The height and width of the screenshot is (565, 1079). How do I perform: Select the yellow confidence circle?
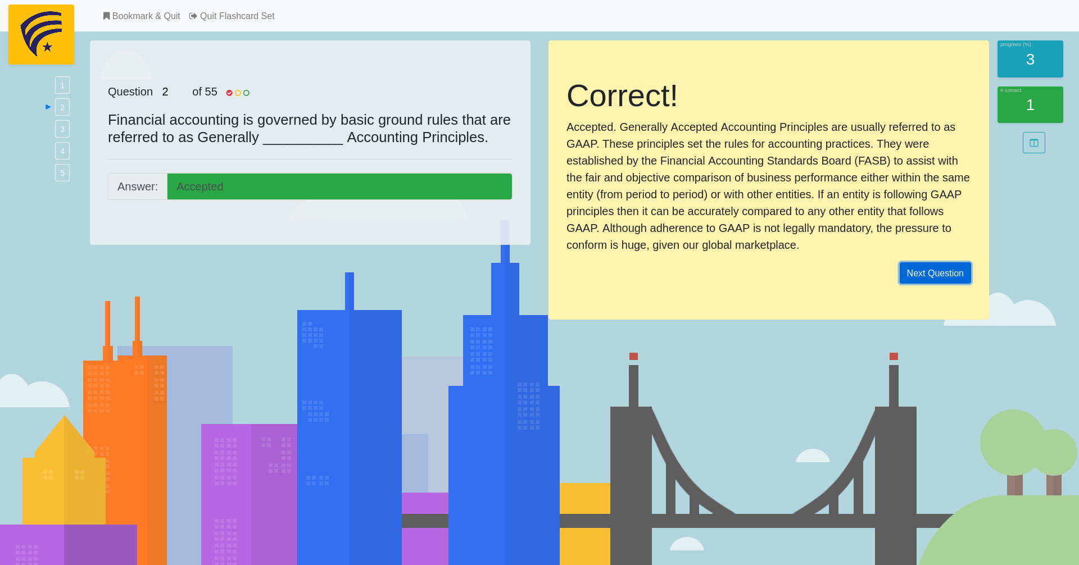[238, 93]
